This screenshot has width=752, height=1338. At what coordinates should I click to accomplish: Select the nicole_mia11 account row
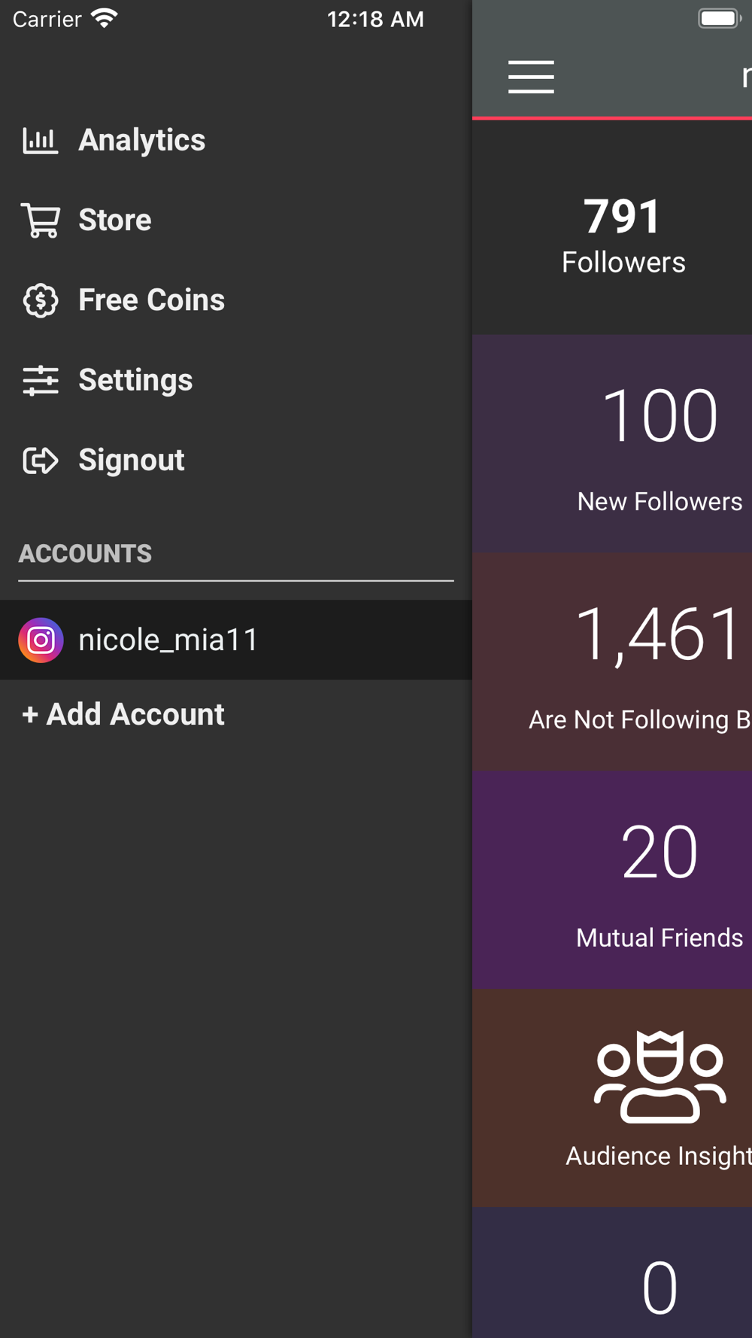236,640
